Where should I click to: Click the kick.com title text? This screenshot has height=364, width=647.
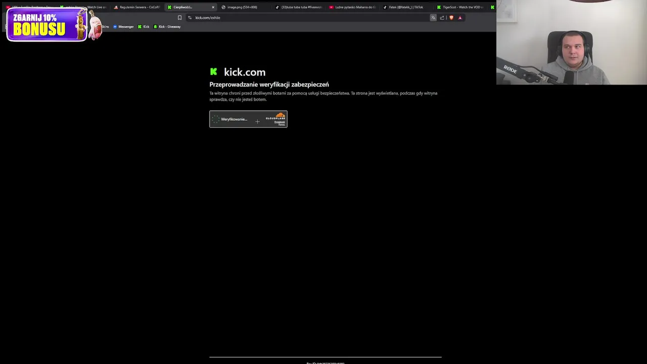[245, 72]
